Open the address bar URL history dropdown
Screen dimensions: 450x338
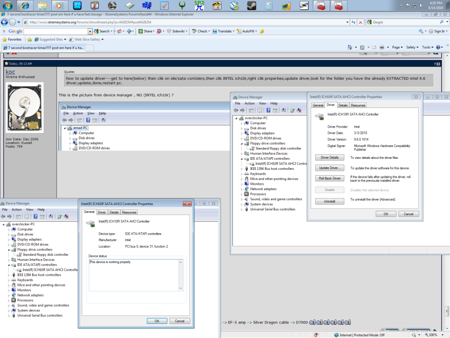347,22
